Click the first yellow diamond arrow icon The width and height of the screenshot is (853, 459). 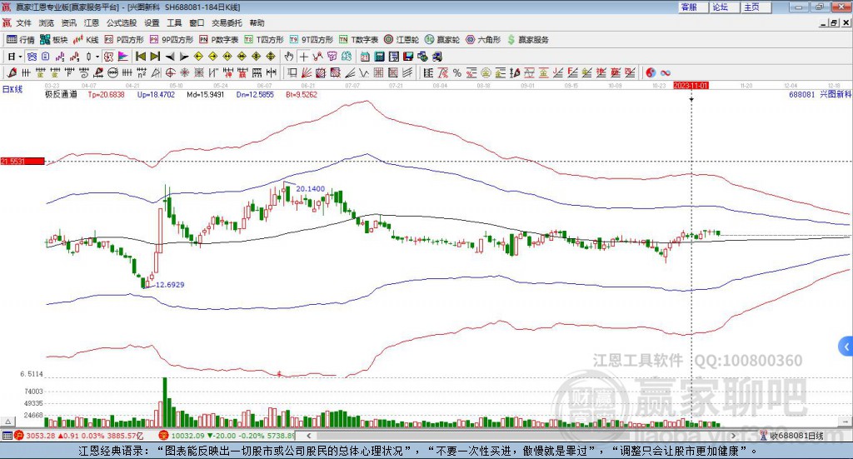coord(198,57)
